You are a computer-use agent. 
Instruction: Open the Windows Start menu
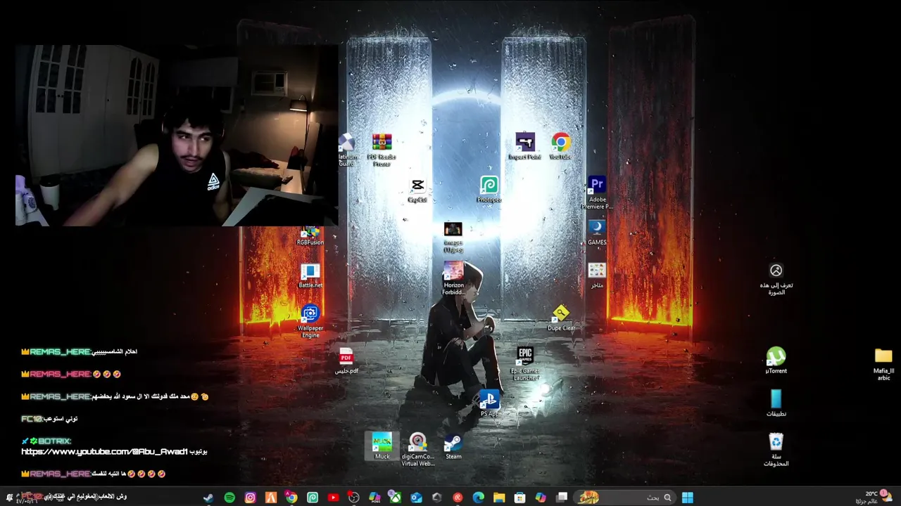click(687, 498)
